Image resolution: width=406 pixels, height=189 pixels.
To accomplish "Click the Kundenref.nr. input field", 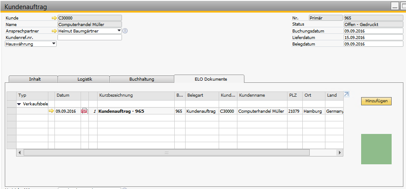I will [x=90, y=37].
